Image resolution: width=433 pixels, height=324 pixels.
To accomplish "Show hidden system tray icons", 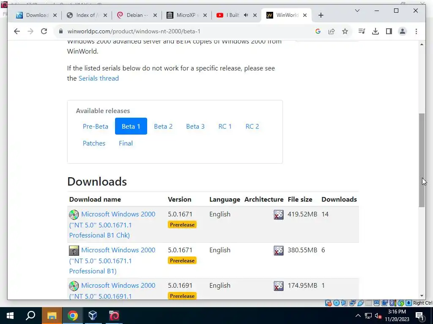I will [358, 316].
